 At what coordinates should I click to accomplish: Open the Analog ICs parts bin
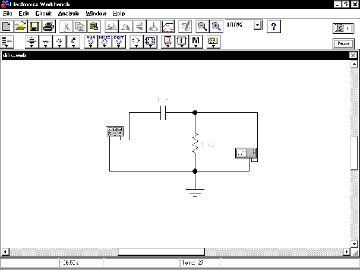coord(91,42)
